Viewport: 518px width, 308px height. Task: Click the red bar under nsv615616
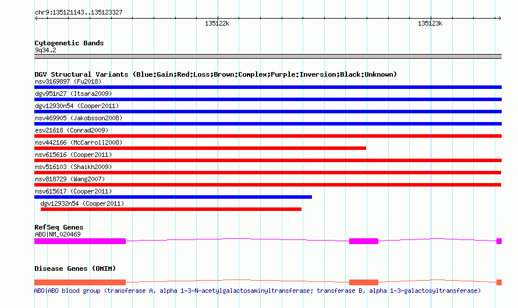pyautogui.click(x=268, y=160)
